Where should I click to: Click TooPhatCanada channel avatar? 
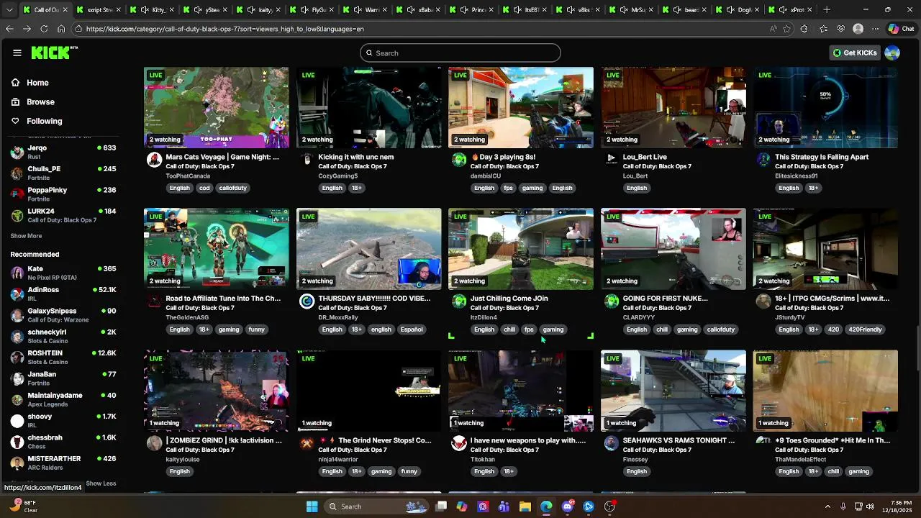[155, 160]
